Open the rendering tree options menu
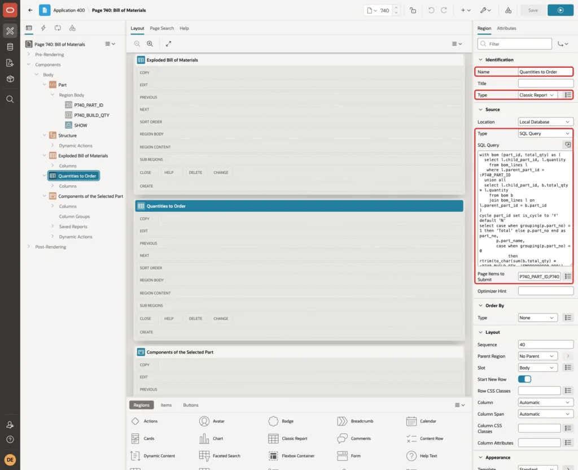This screenshot has height=470, width=578. [110, 44]
